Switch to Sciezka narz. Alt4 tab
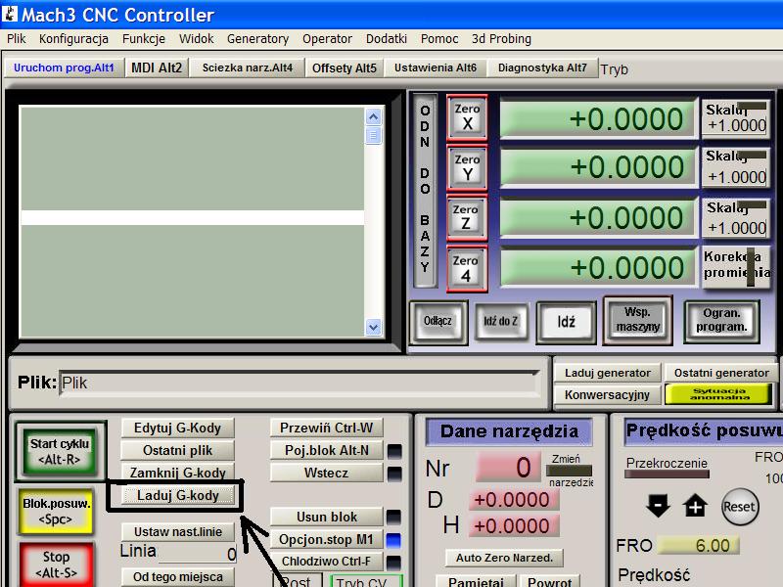Screen dimensions: 783x587 point(248,68)
